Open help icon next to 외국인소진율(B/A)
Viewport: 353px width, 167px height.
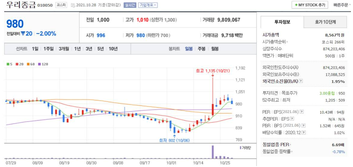[301, 81]
